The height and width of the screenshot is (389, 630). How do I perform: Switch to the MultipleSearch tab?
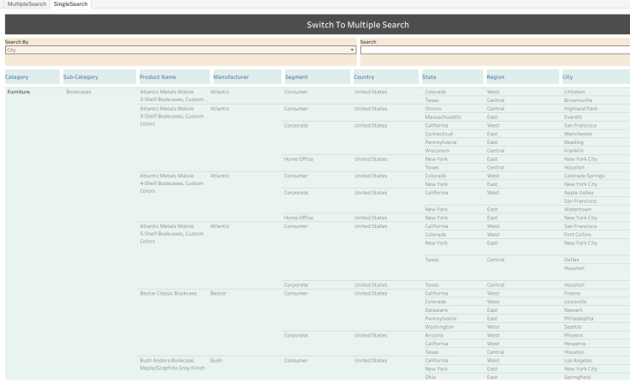26,4
